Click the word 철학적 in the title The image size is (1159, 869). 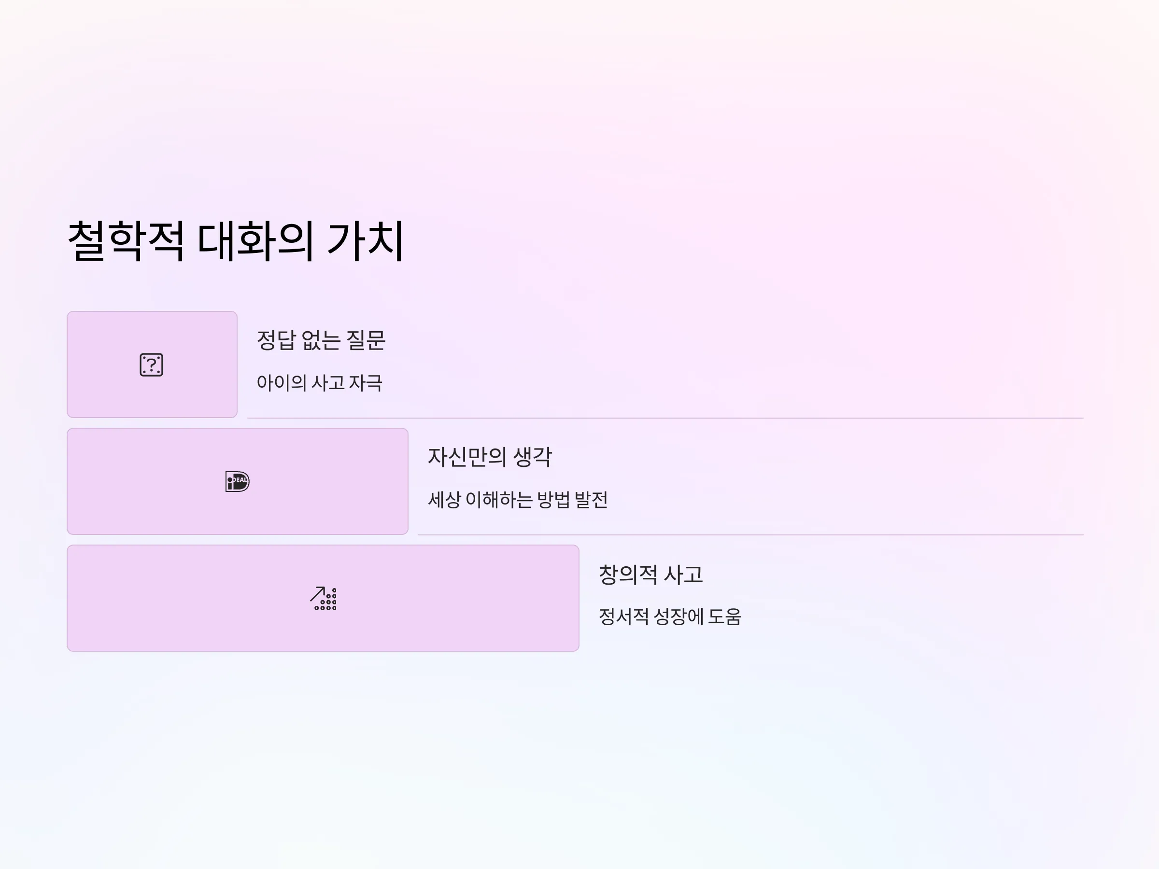pos(126,241)
